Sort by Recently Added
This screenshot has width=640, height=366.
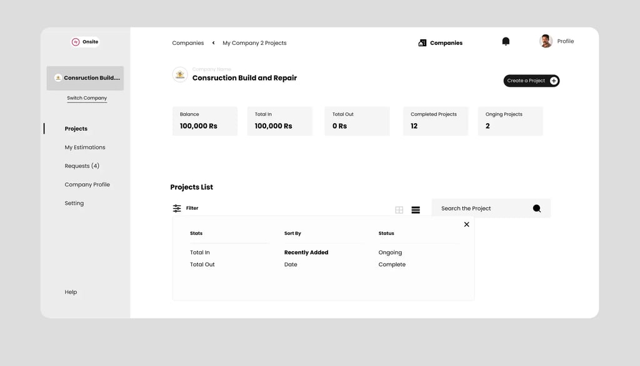(306, 252)
